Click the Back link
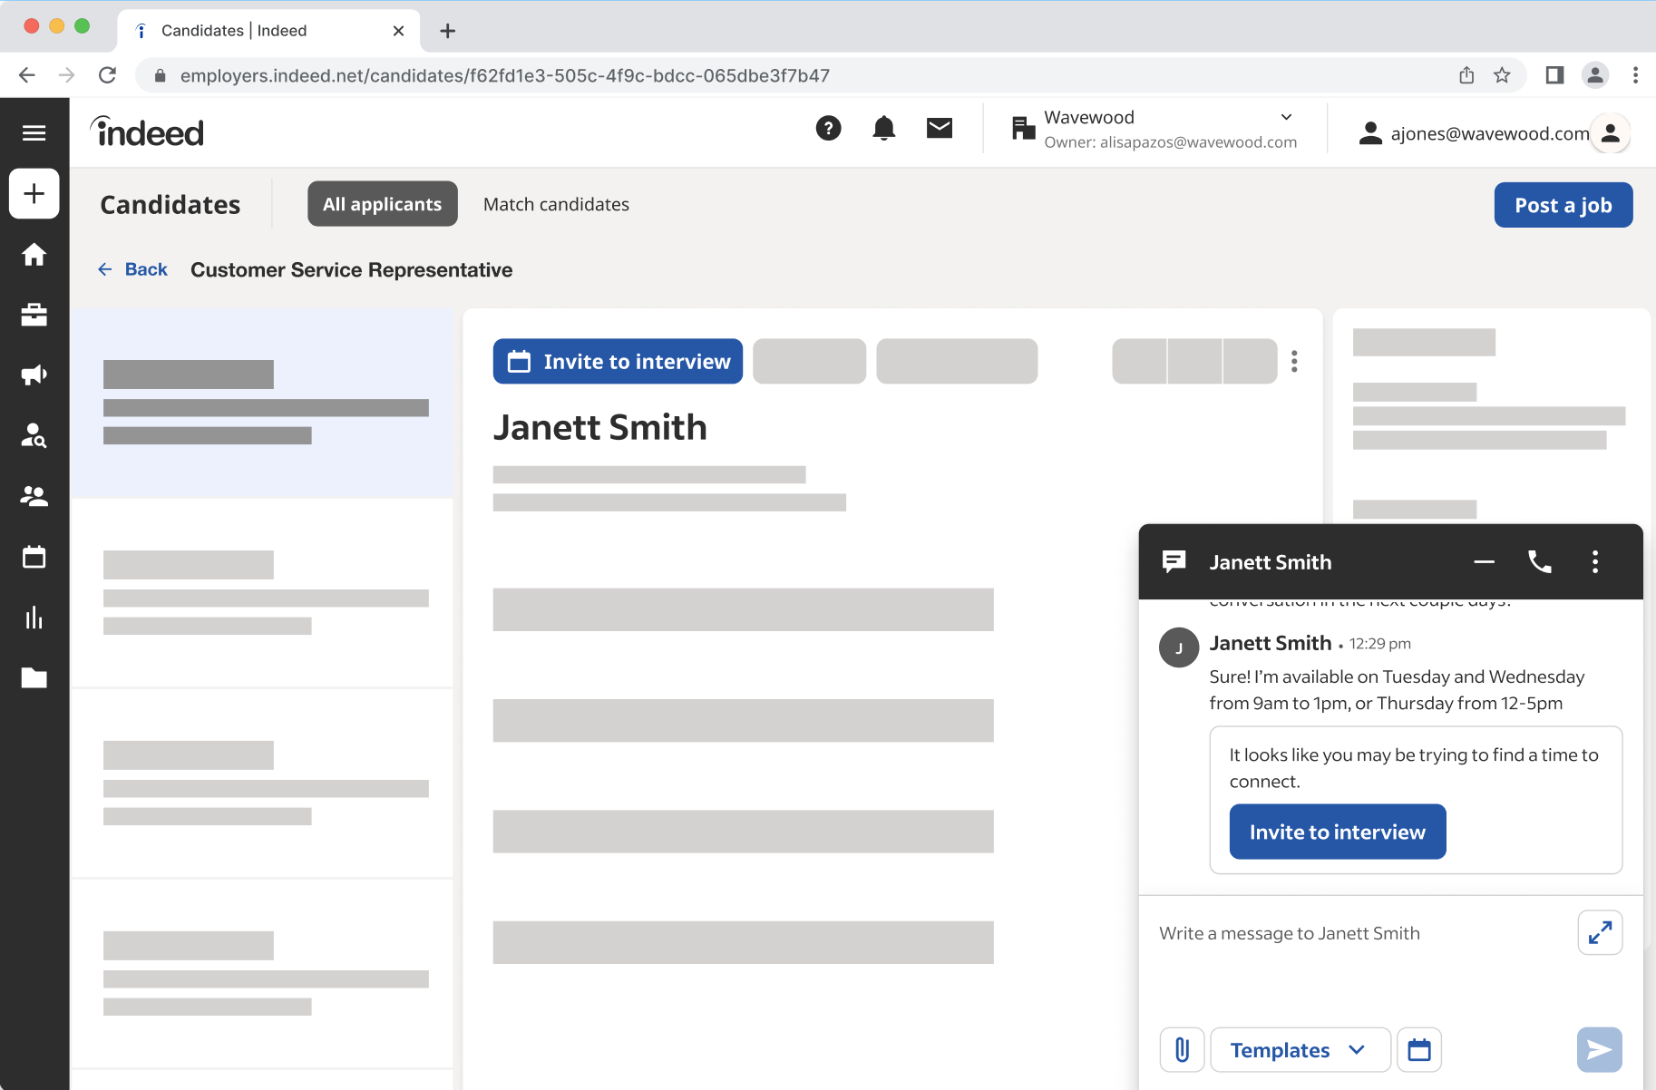 133,269
